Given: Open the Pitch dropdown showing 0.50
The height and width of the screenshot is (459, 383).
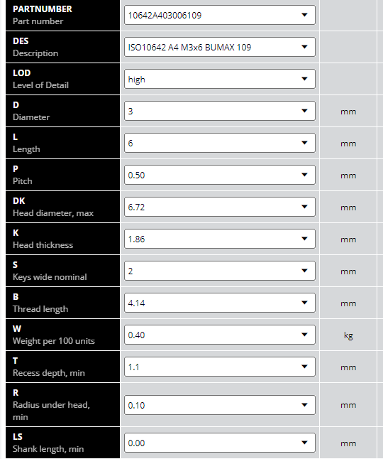Looking at the screenshot, I should coord(220,175).
